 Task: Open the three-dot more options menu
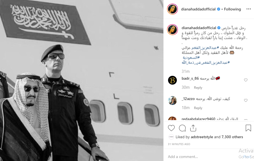coord(249,9)
